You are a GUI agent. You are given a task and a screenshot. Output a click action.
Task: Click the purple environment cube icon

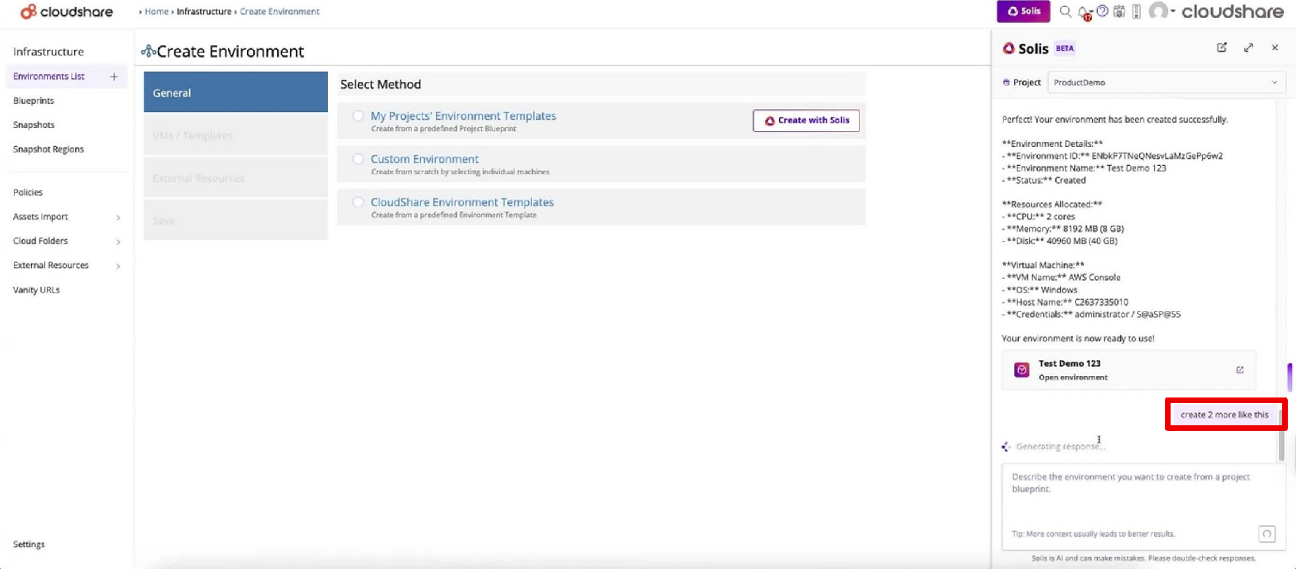[1022, 370]
